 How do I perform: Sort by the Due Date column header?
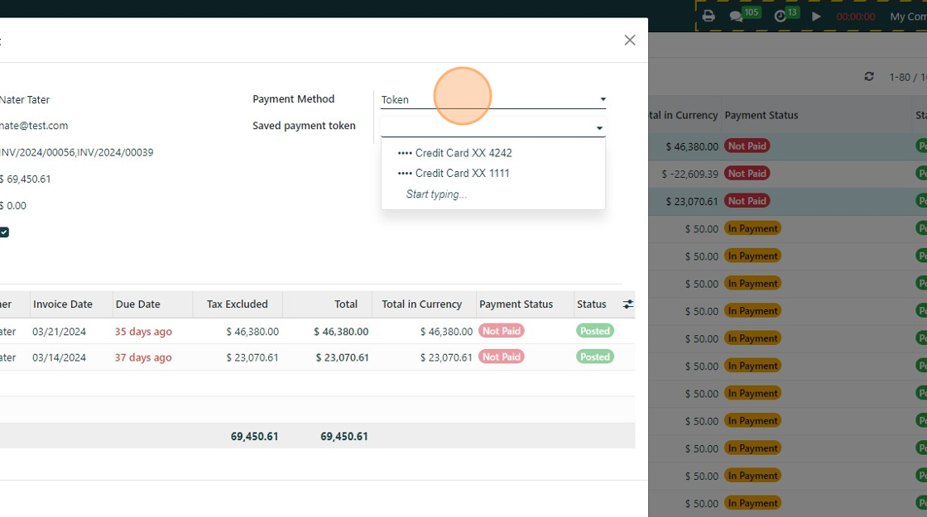point(138,304)
